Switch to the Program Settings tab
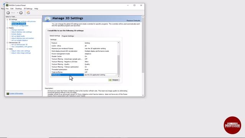The height and width of the screenshot is (138, 245). tap(68, 36)
